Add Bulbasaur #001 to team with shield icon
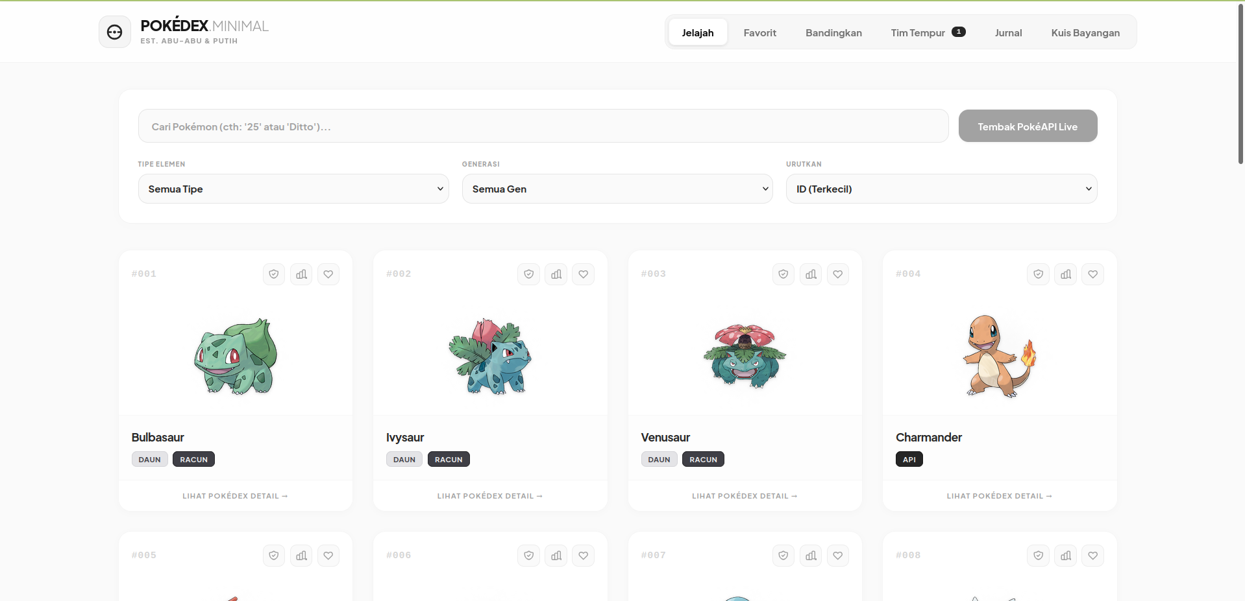The image size is (1245, 601). 274,274
